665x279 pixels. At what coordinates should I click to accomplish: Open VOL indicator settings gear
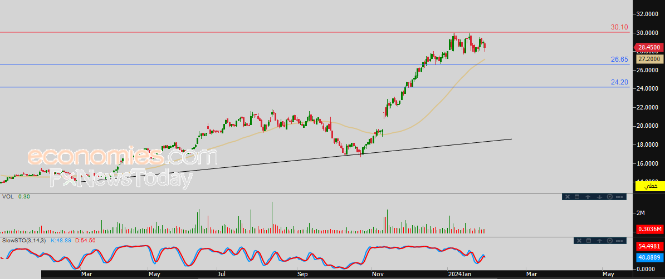[610, 197]
